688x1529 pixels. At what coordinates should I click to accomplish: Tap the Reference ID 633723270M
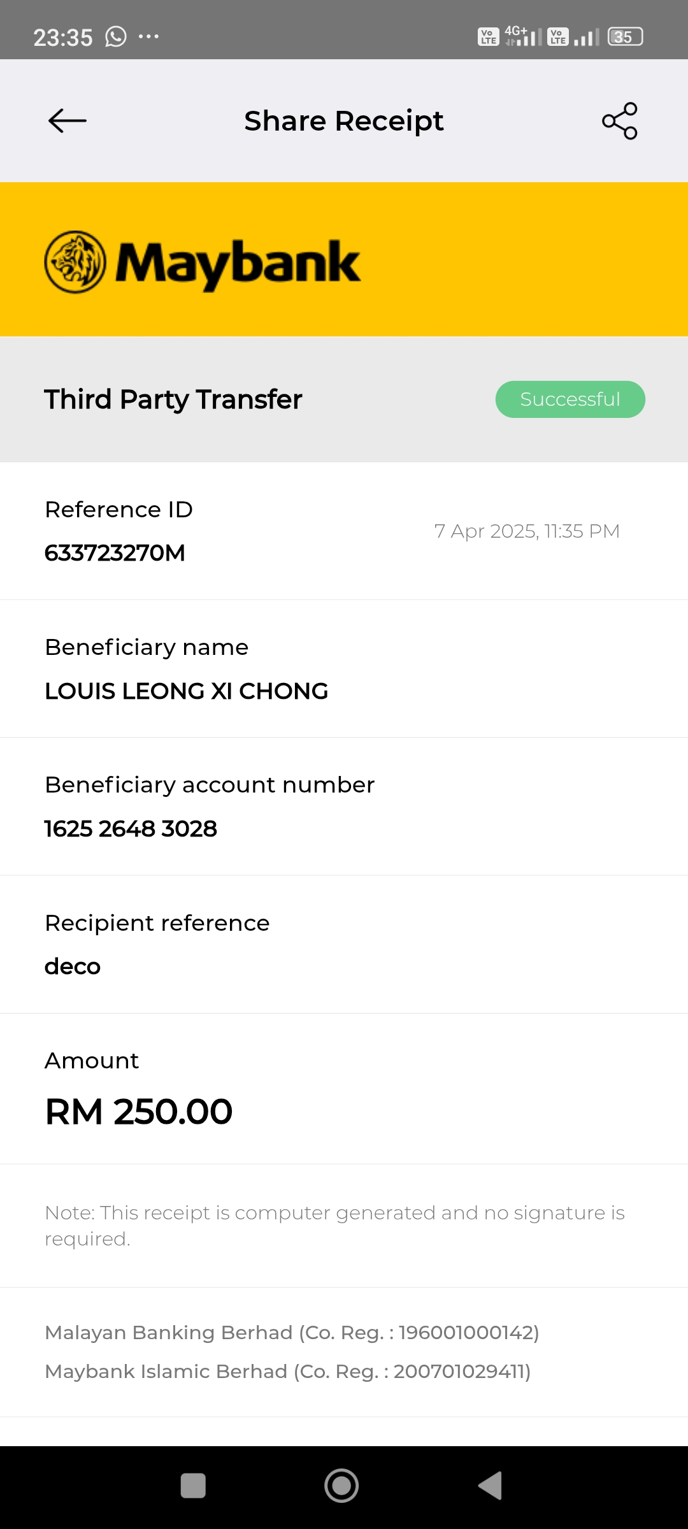coord(115,552)
